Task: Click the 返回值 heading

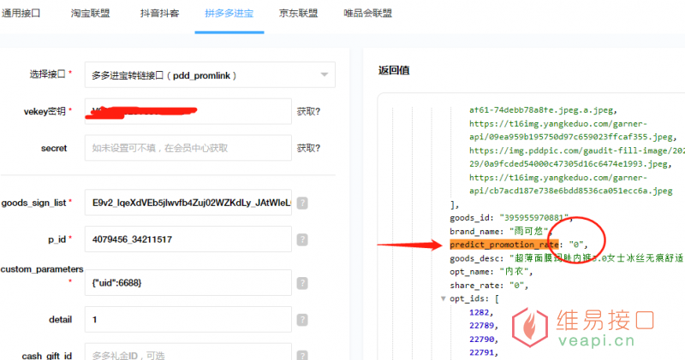Action: coord(394,70)
